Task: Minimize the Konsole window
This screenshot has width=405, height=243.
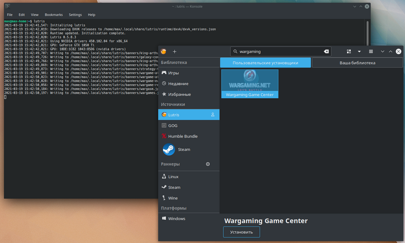Action: click(355, 7)
